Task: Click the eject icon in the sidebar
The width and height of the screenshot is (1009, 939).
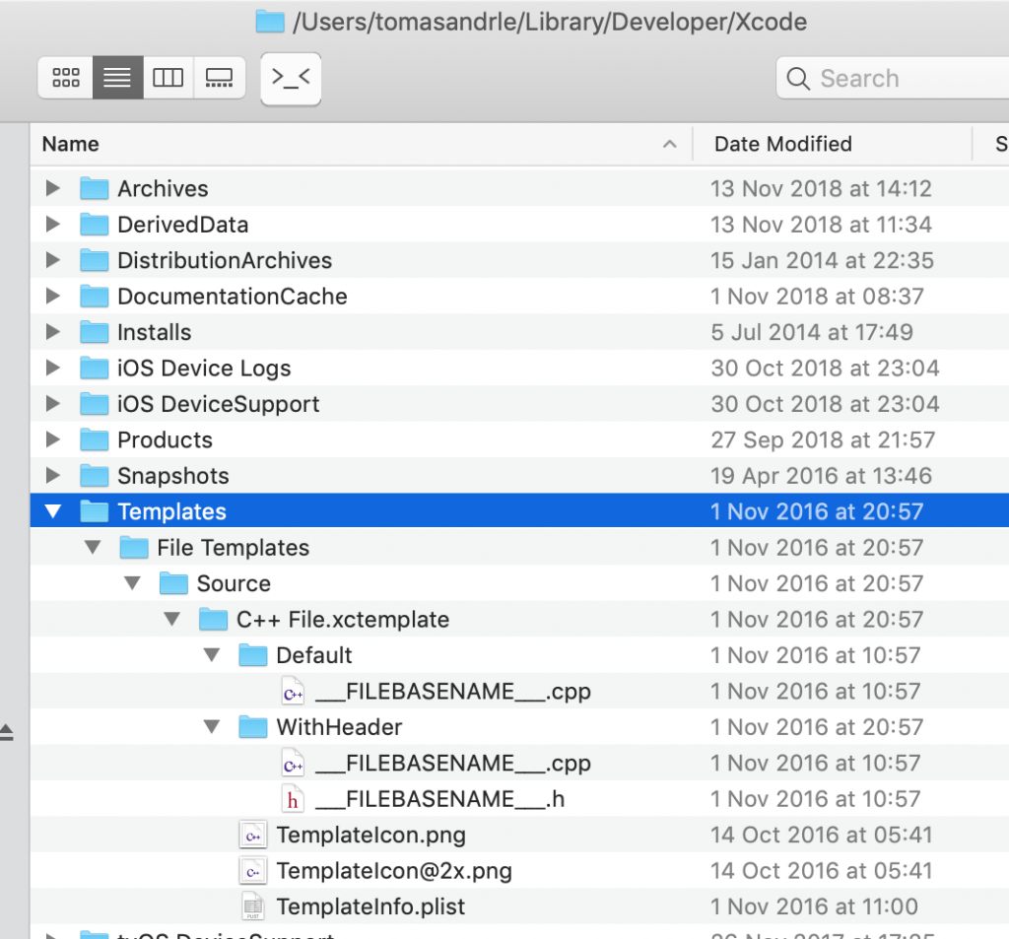Action: [7, 733]
